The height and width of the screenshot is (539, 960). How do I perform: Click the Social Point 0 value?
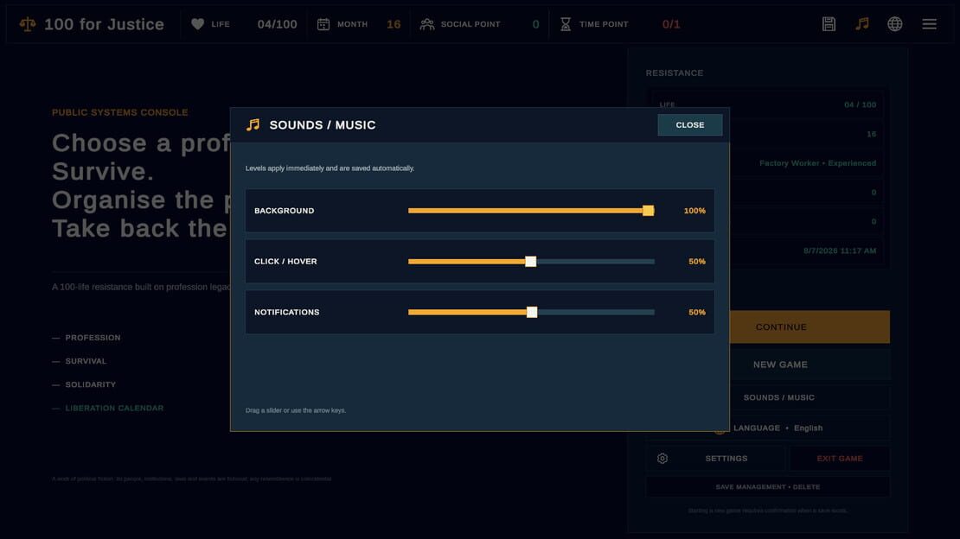tap(535, 24)
